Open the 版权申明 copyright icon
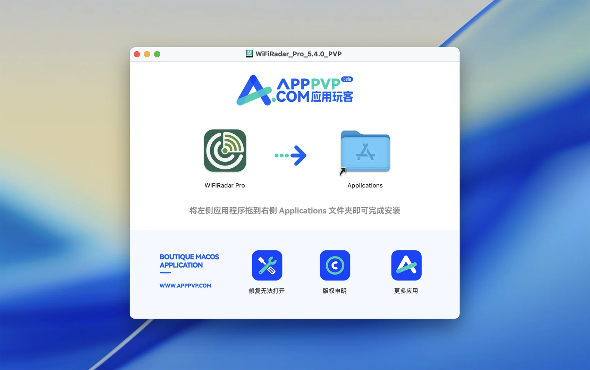The image size is (590, 370). coord(335,265)
